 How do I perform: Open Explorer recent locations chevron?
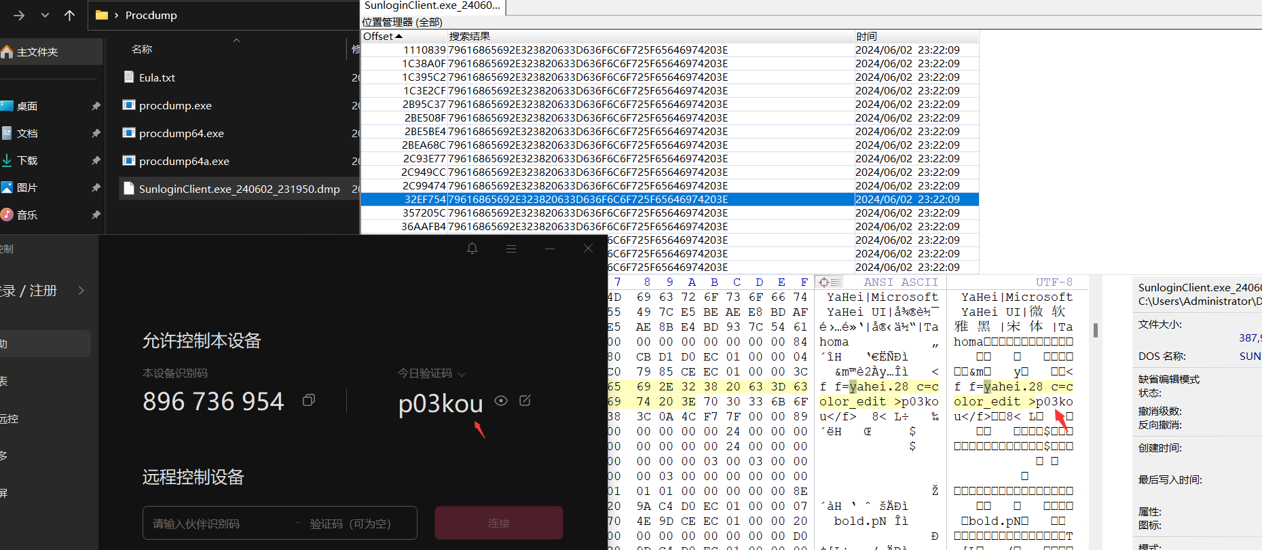[45, 15]
